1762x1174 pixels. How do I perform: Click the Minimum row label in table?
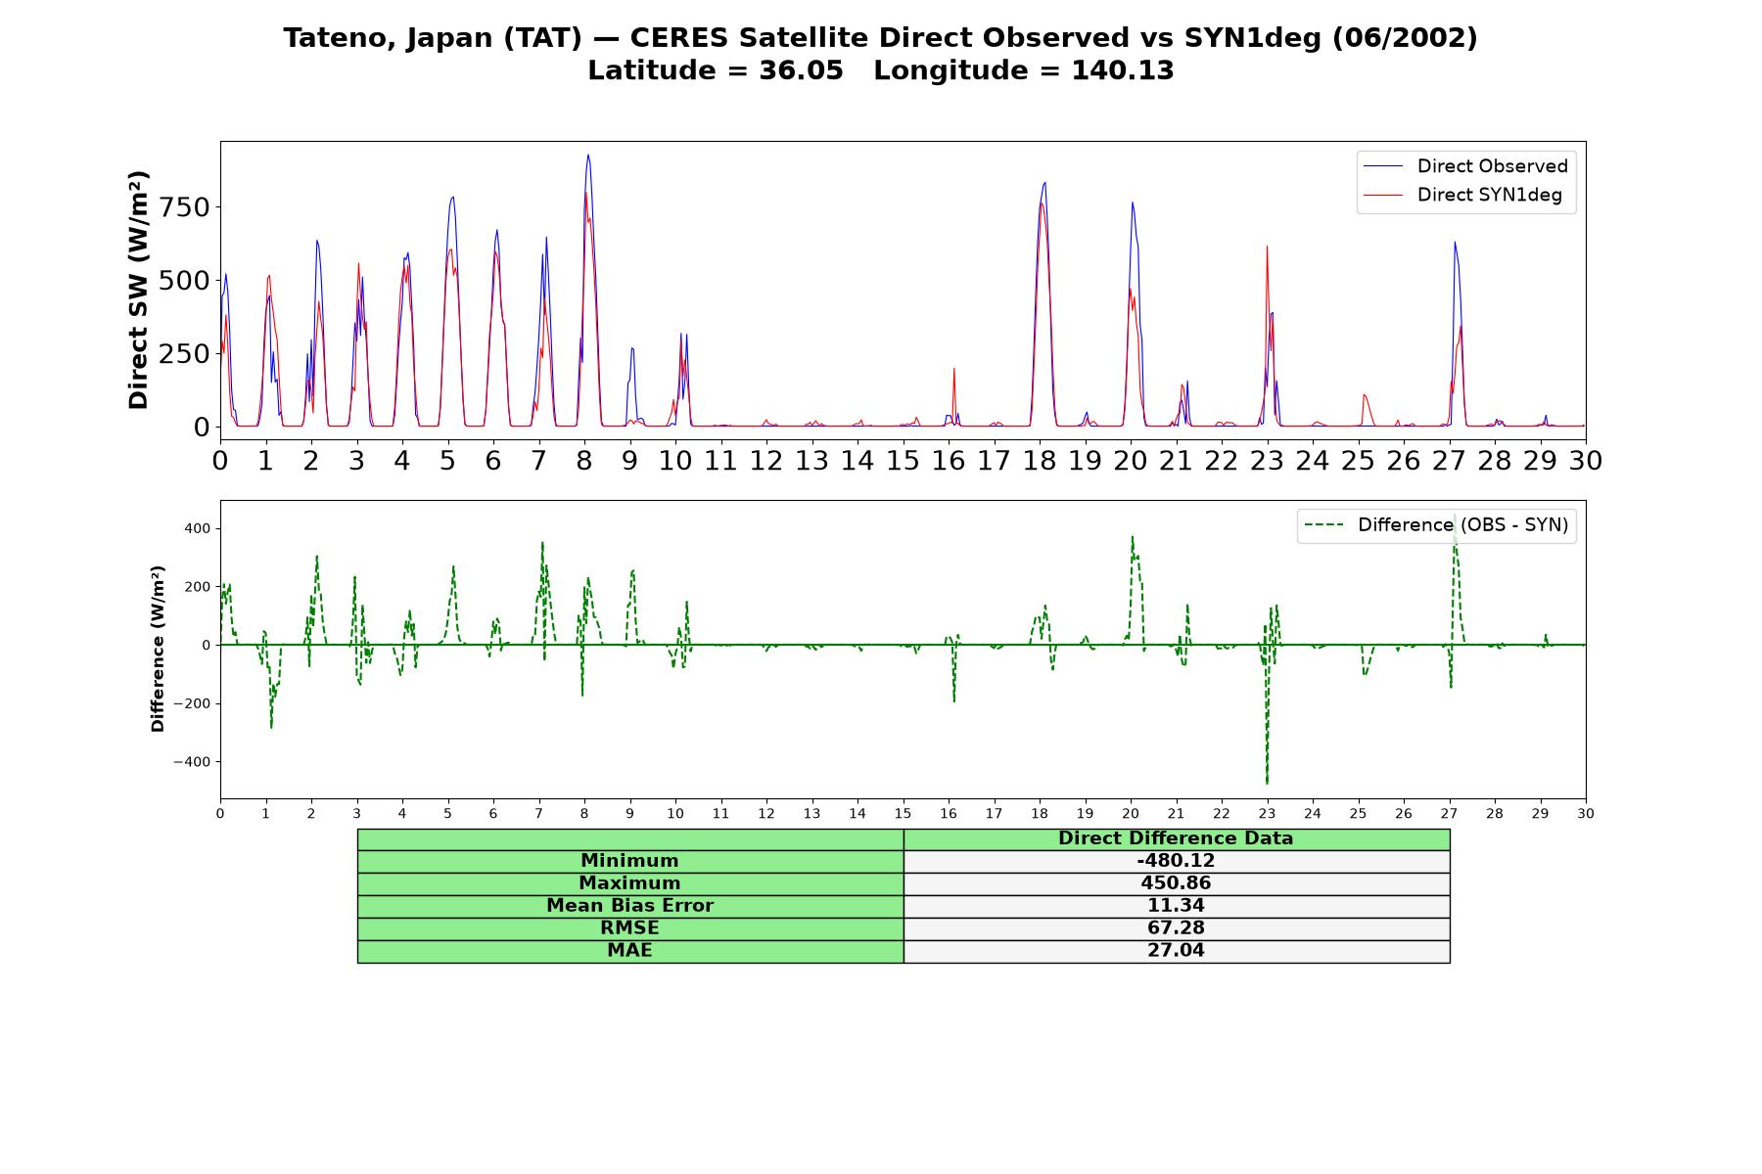[629, 861]
